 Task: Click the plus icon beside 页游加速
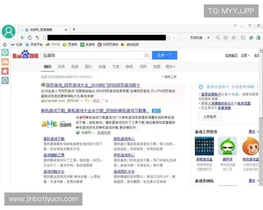[x=208, y=38]
